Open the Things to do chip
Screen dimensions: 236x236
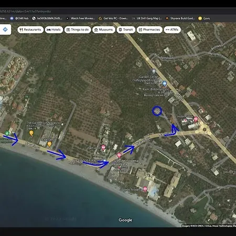pyautogui.click(x=78, y=30)
